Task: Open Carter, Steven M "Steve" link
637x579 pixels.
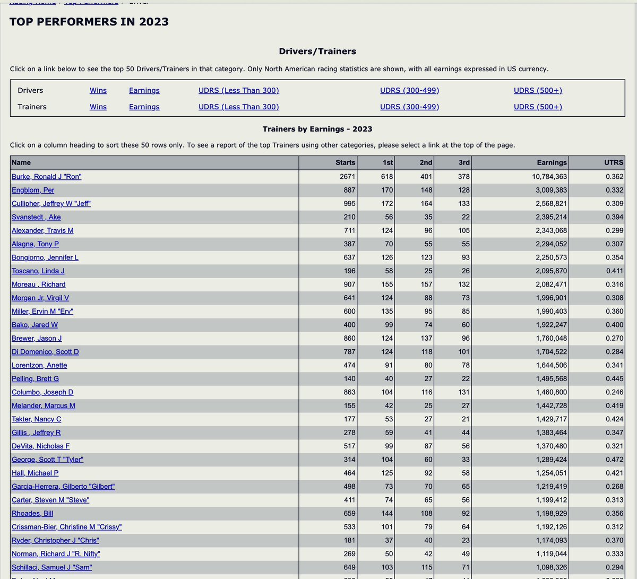Action: [50, 500]
